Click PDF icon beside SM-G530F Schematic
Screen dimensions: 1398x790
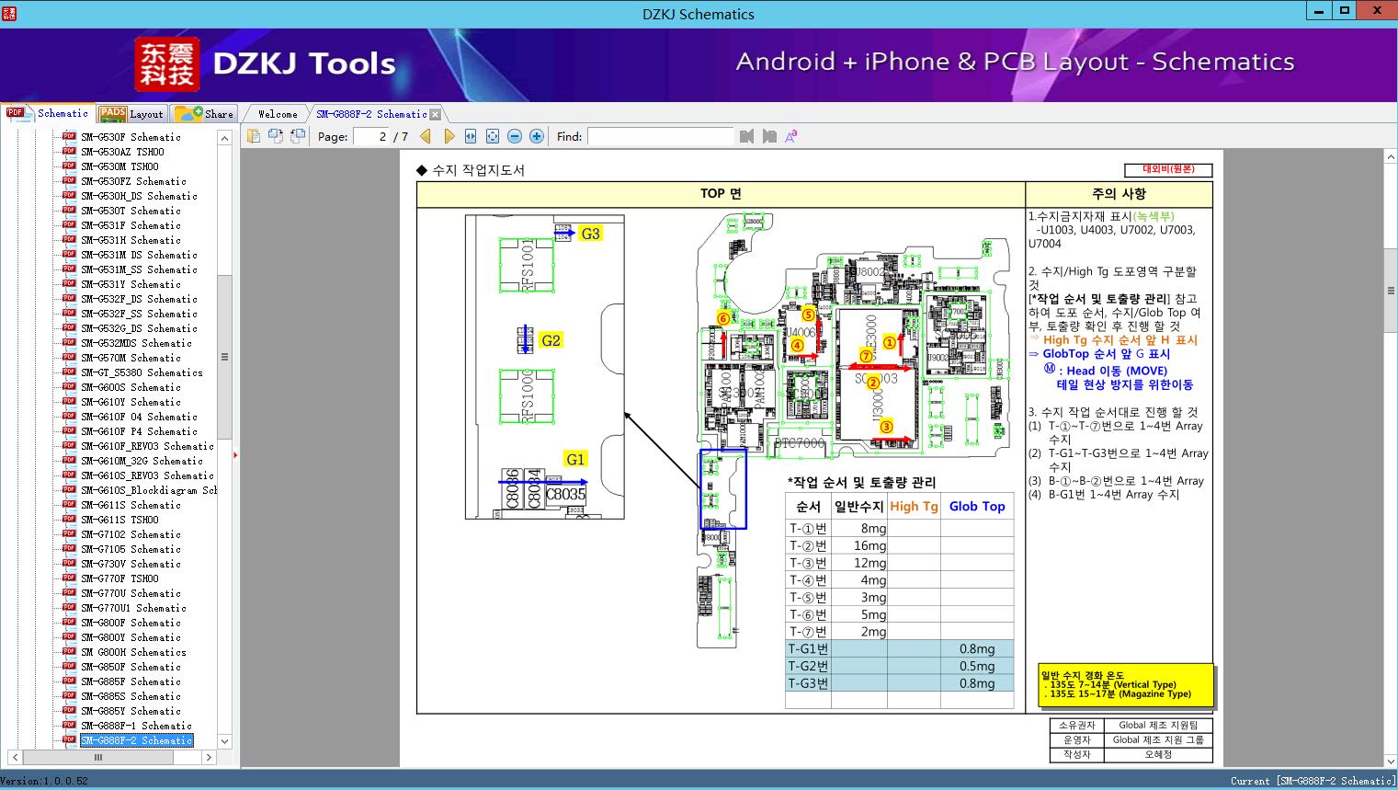[69, 136]
